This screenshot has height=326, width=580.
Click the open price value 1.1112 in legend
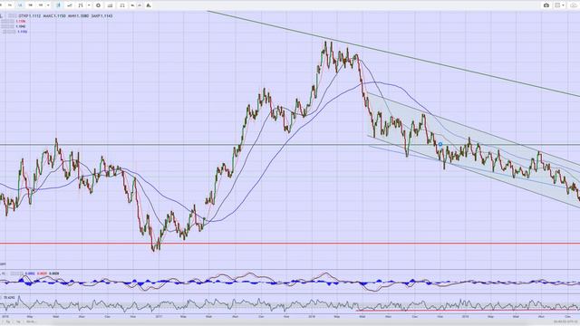pyautogui.click(x=34, y=16)
